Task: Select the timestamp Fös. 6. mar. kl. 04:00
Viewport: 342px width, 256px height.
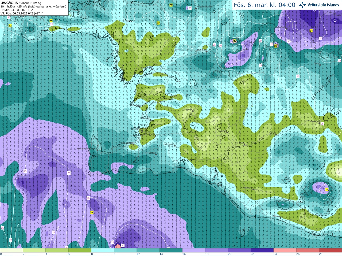Action: click(x=265, y=5)
